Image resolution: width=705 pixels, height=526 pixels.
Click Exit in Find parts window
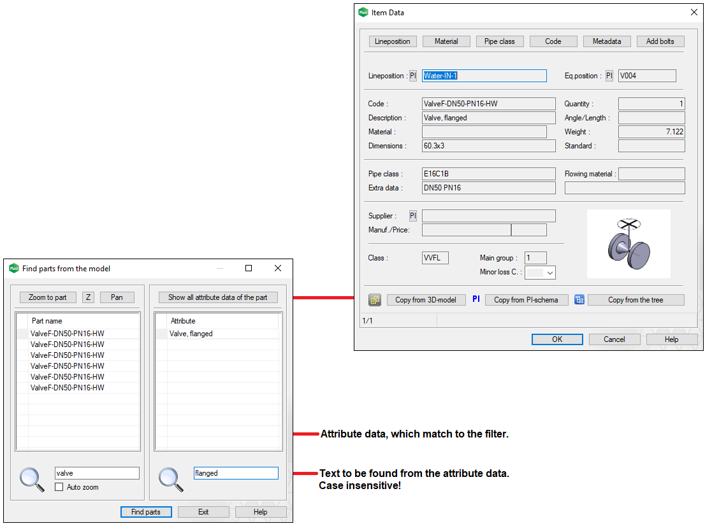point(203,512)
